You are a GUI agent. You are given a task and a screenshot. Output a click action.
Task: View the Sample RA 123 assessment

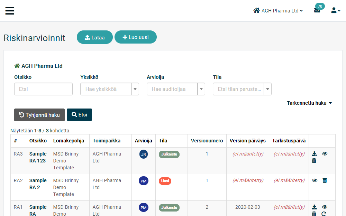tap(325, 154)
